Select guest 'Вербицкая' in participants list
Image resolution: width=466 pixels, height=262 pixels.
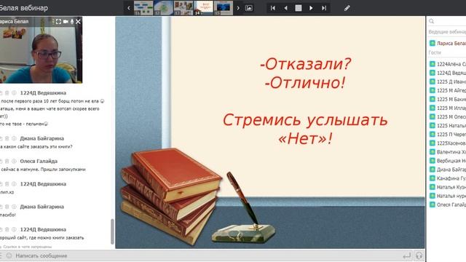pos(448,161)
